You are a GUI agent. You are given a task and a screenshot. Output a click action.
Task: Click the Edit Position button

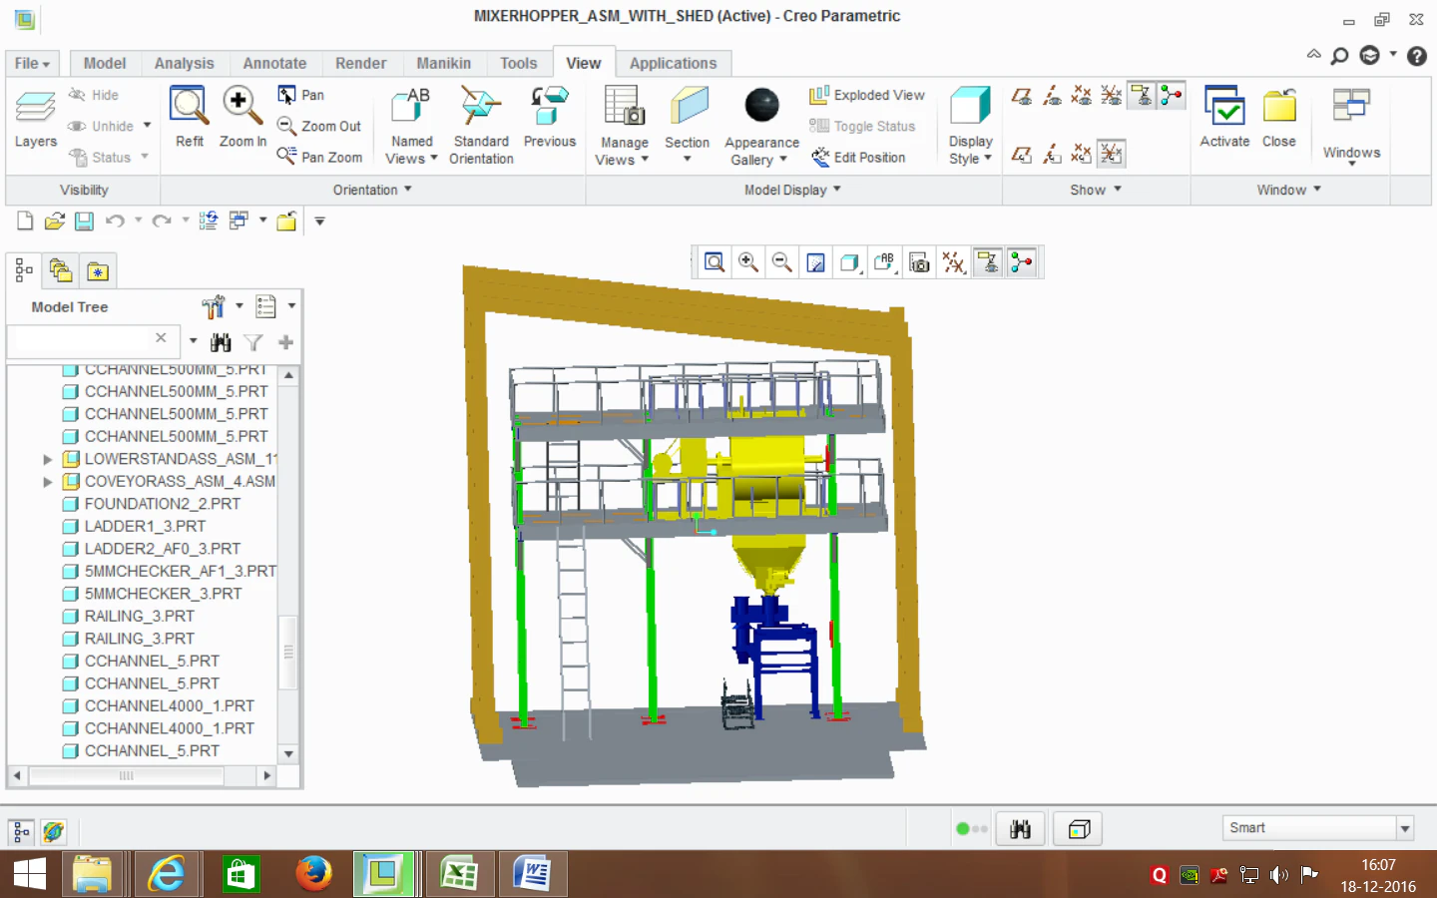858,157
